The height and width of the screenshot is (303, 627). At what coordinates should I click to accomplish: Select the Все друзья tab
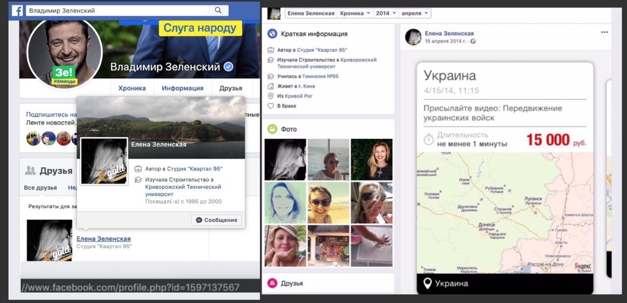click(40, 188)
